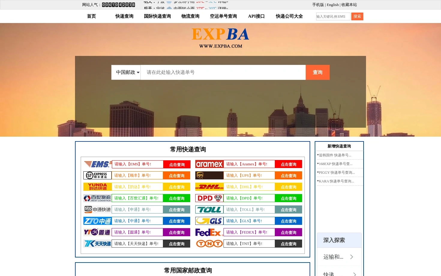
Task: Click the EMS courier logo
Action: (x=97, y=164)
